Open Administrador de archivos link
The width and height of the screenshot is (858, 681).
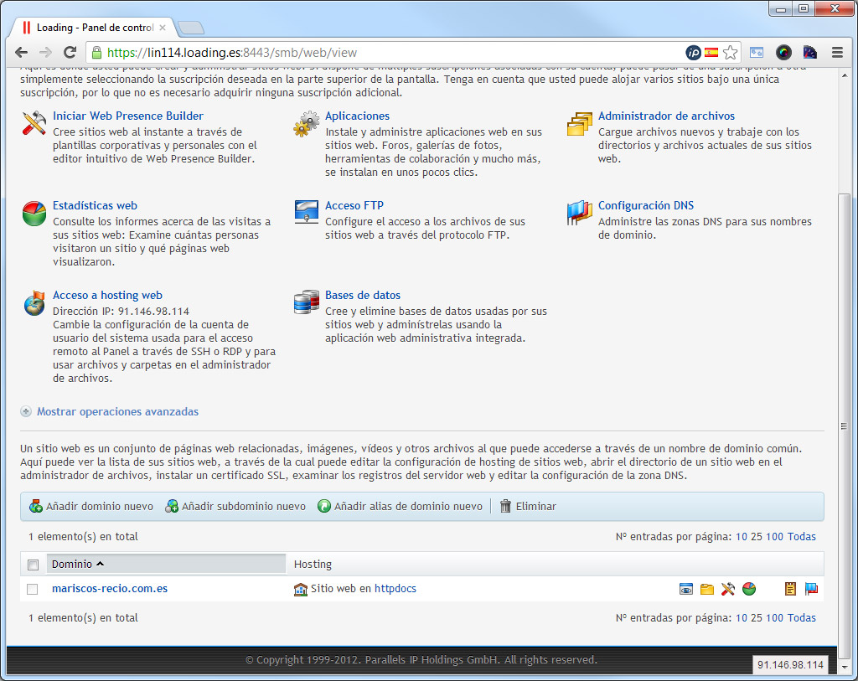point(666,116)
